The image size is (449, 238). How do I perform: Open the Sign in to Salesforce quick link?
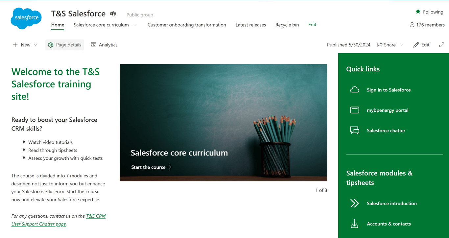pyautogui.click(x=389, y=90)
